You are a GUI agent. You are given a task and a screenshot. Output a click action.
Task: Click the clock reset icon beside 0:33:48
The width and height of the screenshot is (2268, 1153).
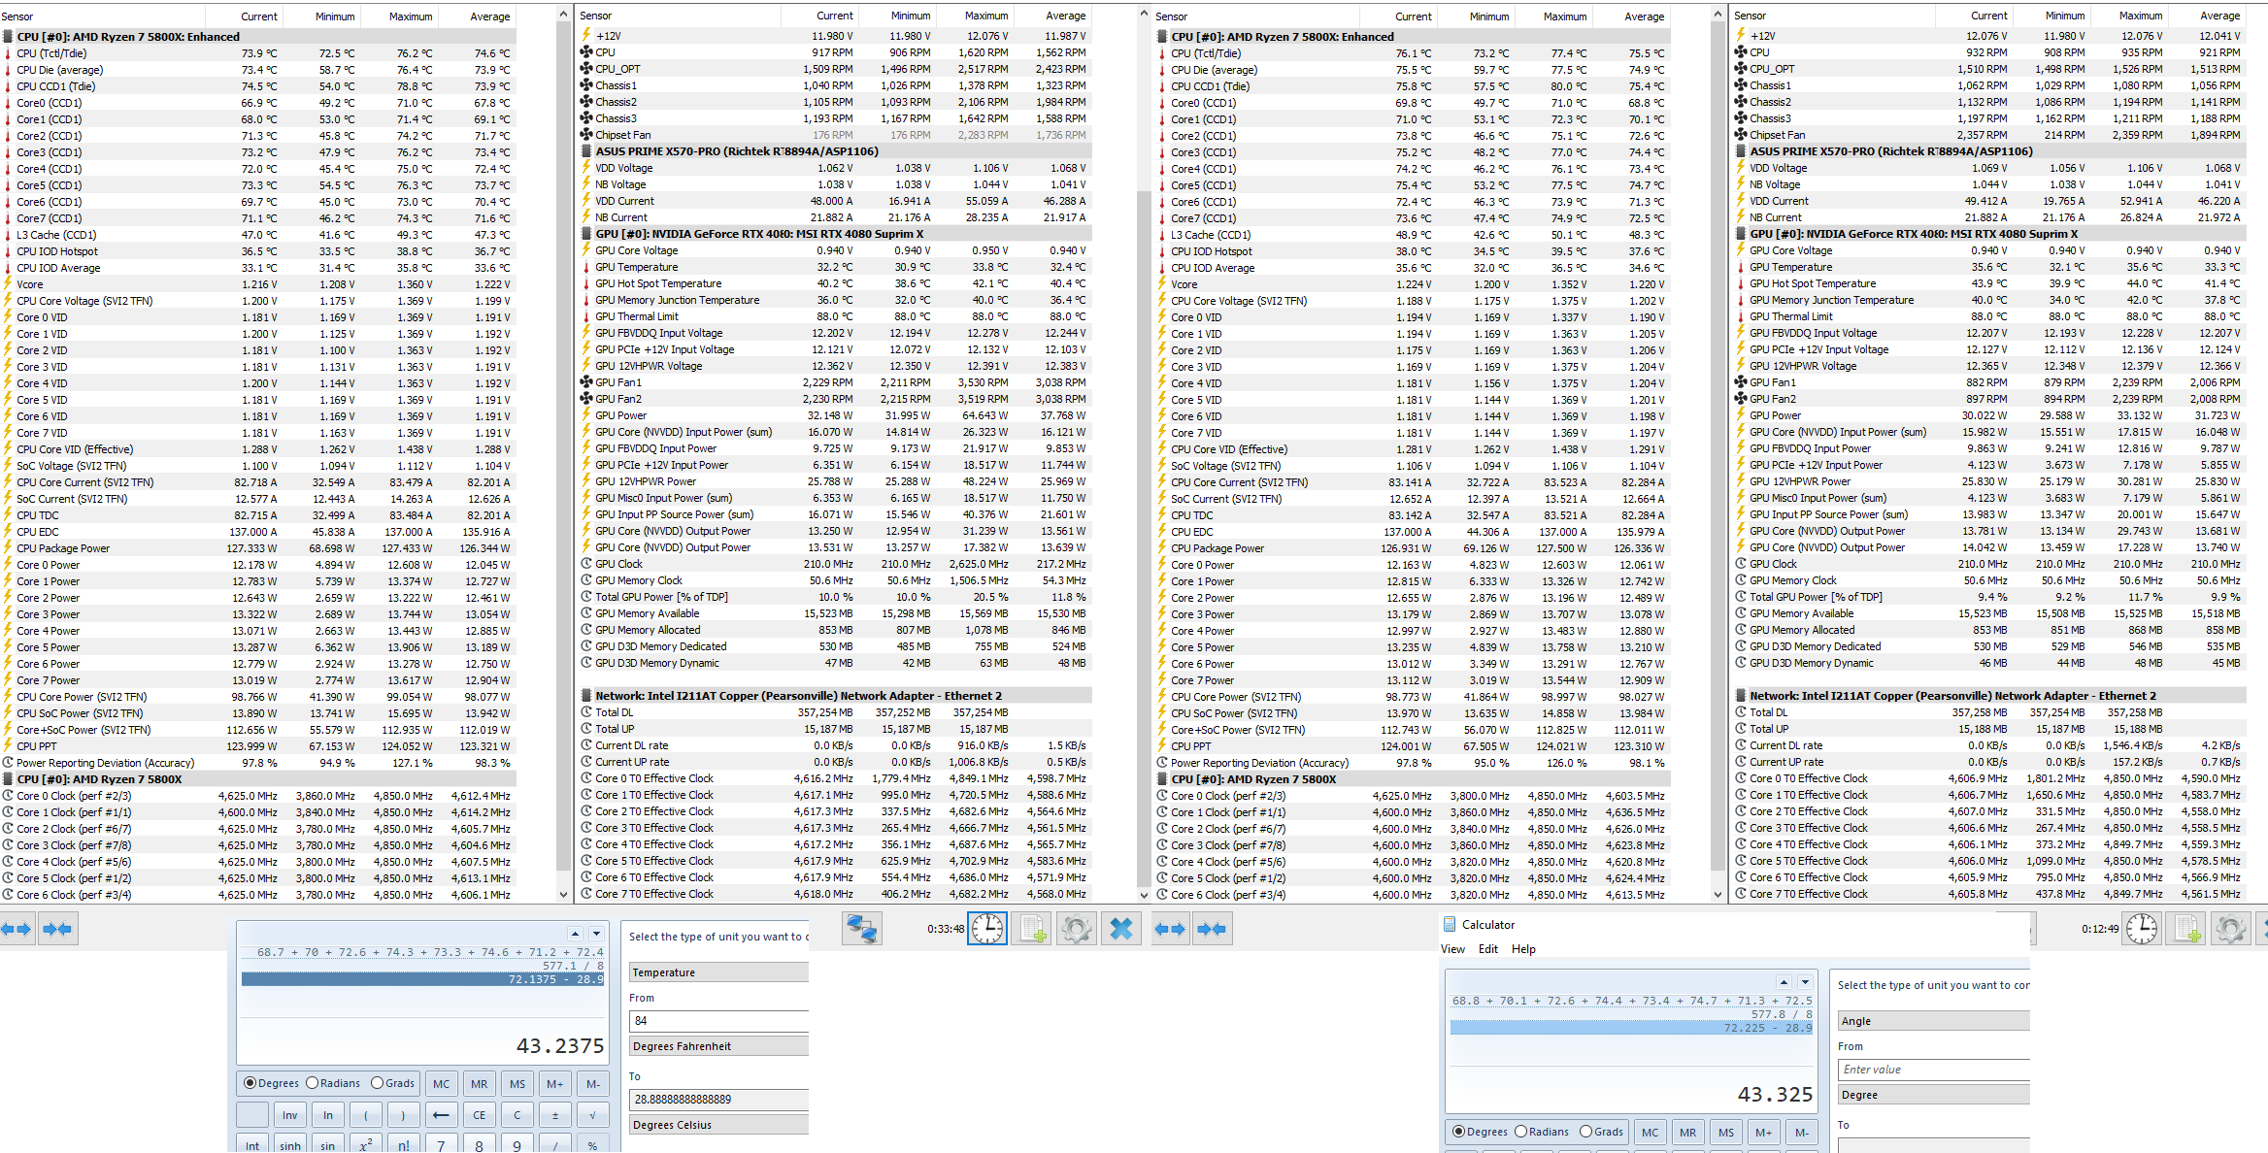[x=987, y=929]
